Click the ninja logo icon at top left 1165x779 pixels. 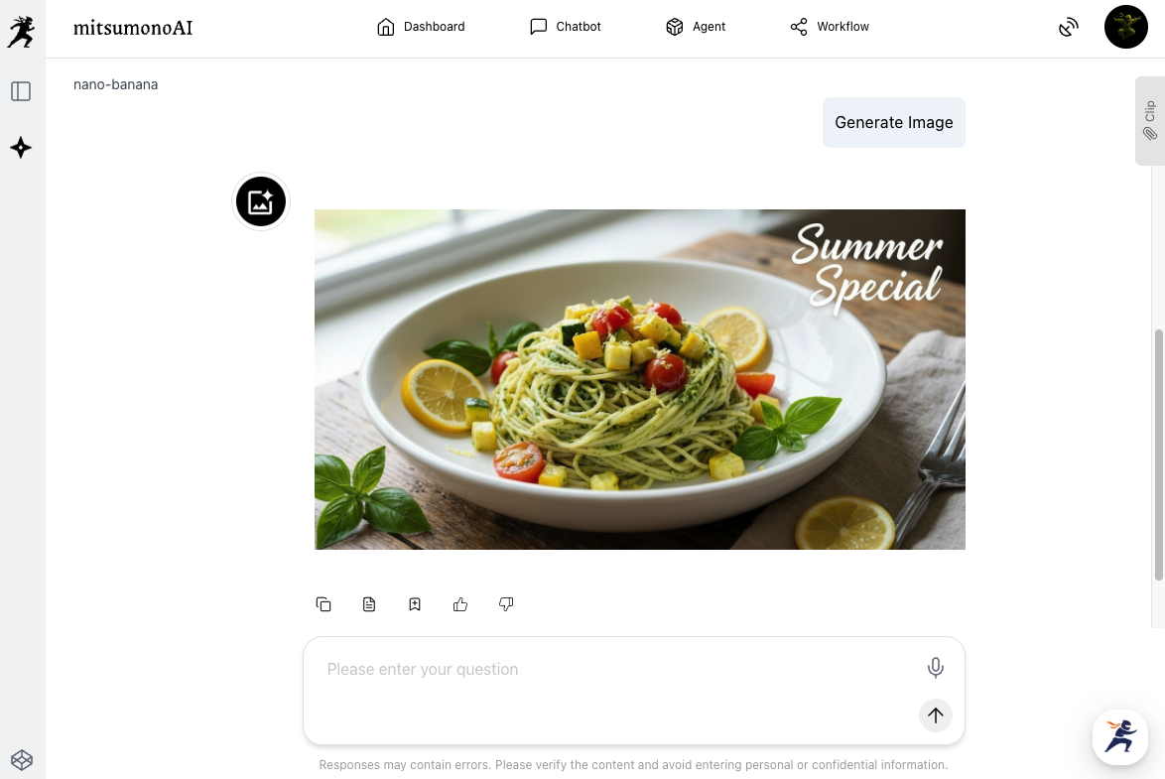click(21, 32)
